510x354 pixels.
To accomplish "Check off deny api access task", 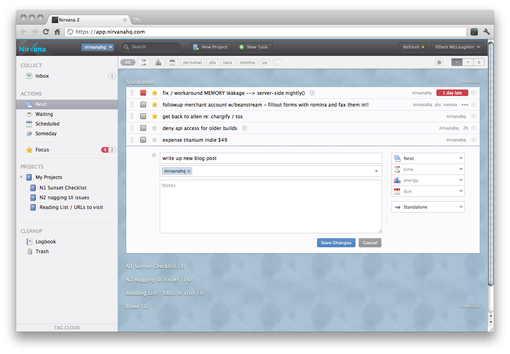I will (x=143, y=128).
